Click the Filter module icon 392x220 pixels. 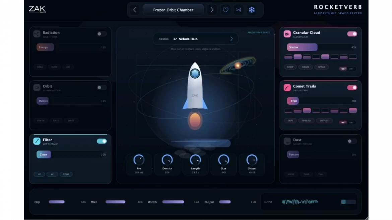(37, 141)
